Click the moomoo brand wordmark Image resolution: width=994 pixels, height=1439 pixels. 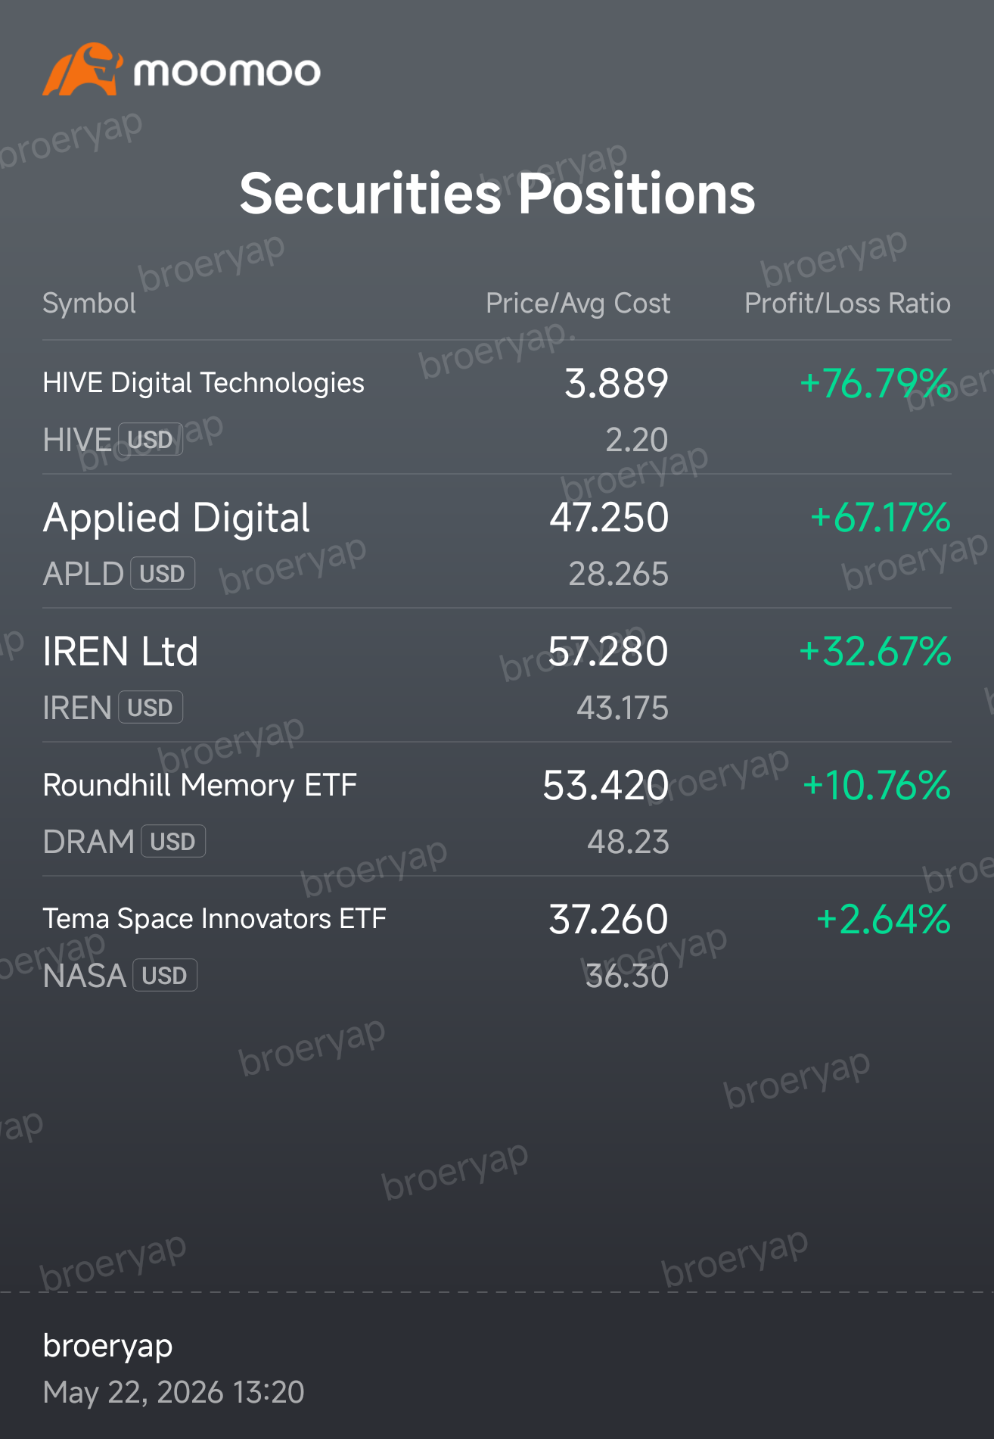(x=227, y=72)
